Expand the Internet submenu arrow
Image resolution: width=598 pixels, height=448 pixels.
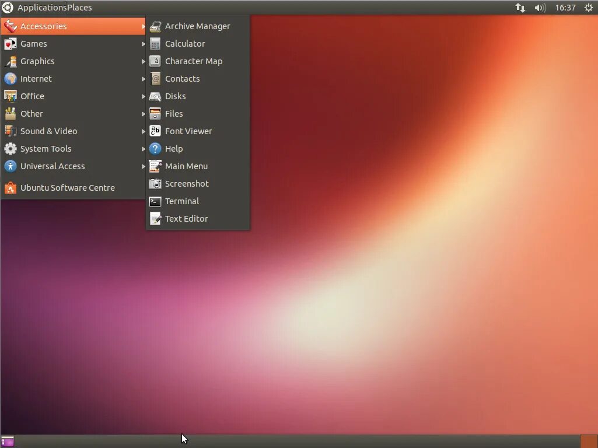[x=144, y=79]
